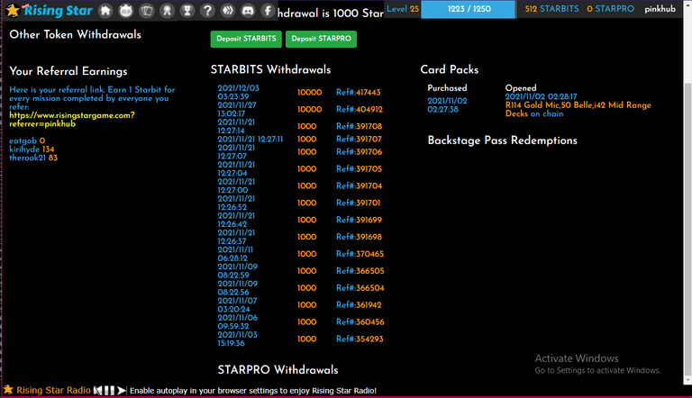
Task: Open withdrawal Ref#:354293
Action: point(360,339)
